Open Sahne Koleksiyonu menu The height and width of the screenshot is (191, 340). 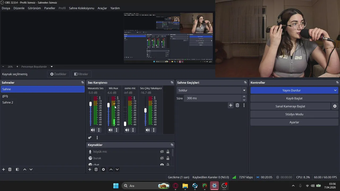[82, 8]
